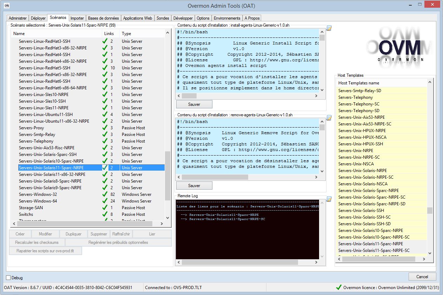The width and height of the screenshot is (443, 295).
Task: Click the edit icon beside the install script panel
Action: coord(329,28)
